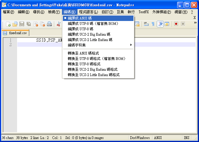The image size is (199, 142).
Task: Click the INS indicator in status bar
Action: tap(186, 138)
